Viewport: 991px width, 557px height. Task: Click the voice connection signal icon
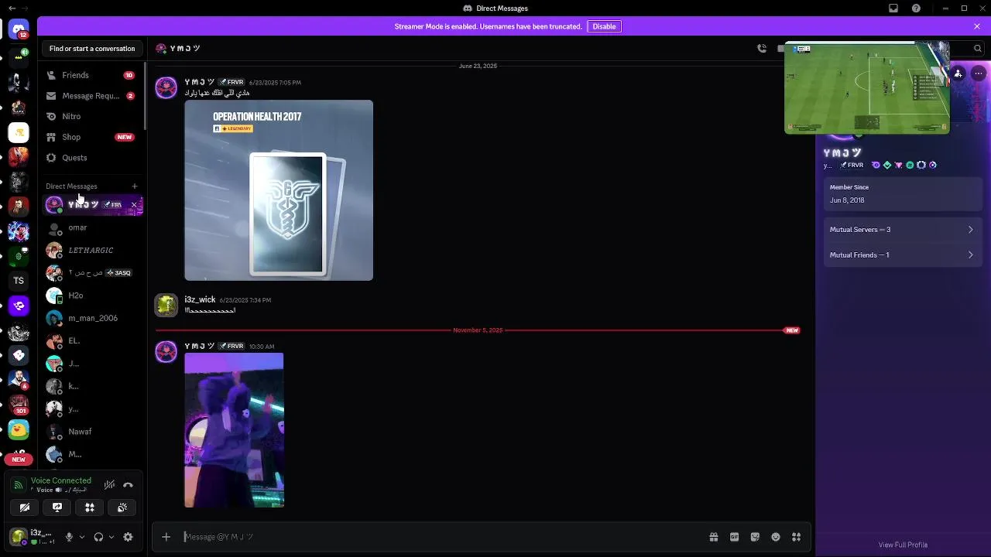[x=19, y=485]
